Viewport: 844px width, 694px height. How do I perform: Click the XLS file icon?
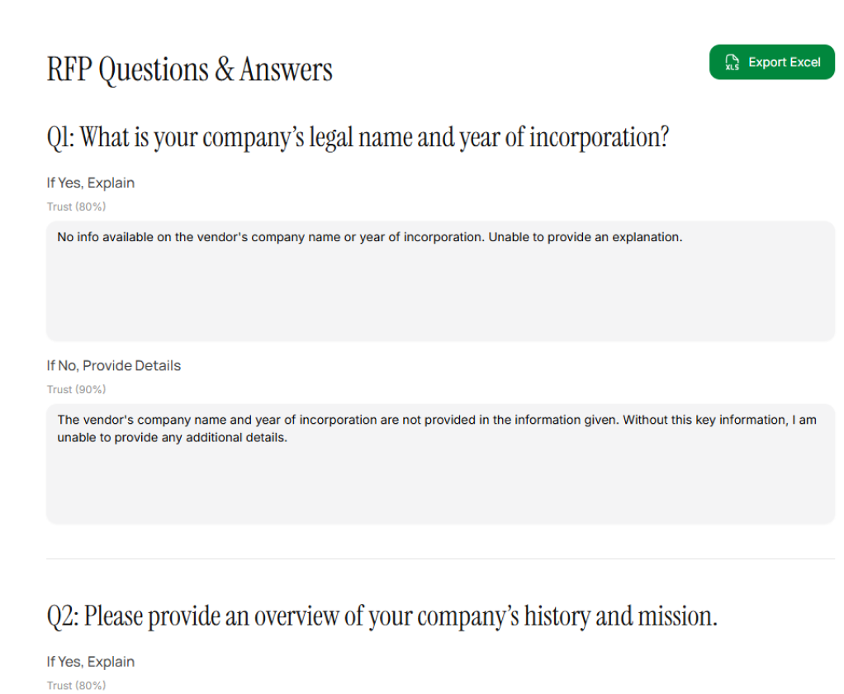(x=731, y=63)
